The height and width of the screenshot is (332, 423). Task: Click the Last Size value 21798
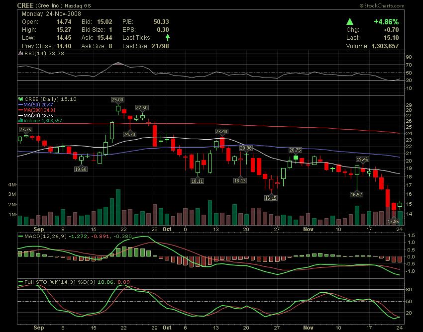click(x=160, y=46)
